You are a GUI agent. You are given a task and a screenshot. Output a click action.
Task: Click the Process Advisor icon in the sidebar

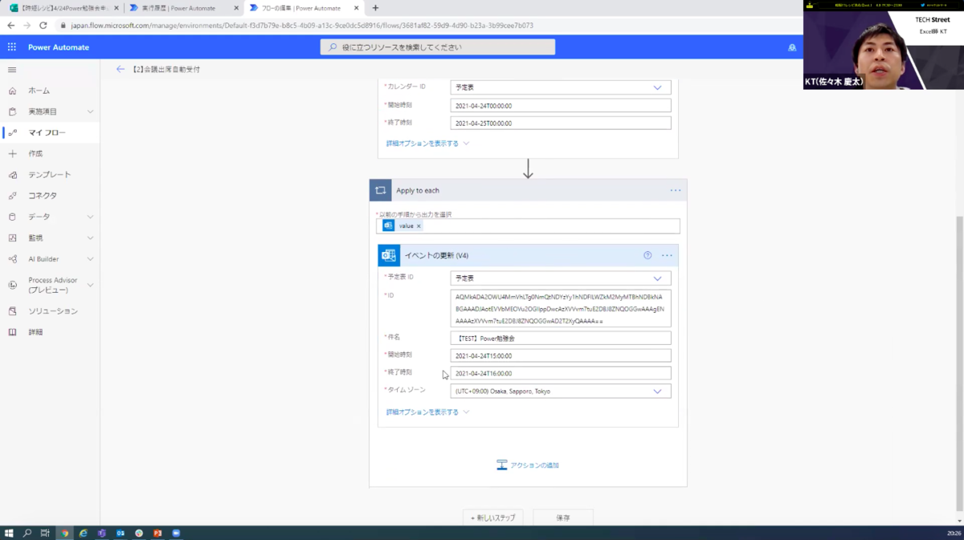tap(12, 285)
